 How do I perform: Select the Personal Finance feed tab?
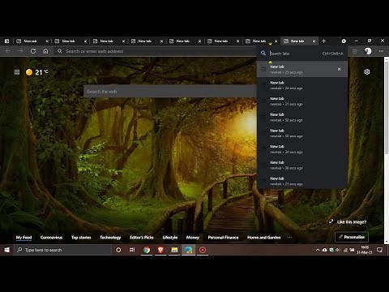pos(223,238)
